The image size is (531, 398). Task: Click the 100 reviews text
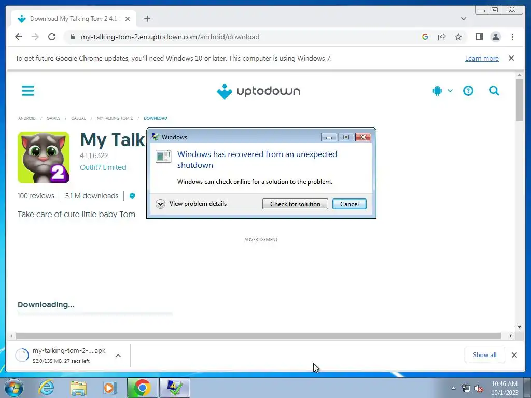[x=36, y=196]
